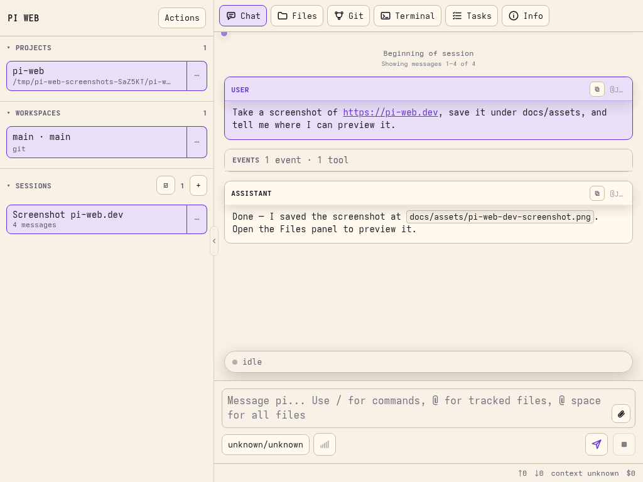The height and width of the screenshot is (482, 643).
Task: Open the main workspace options menu
Action: click(x=197, y=142)
